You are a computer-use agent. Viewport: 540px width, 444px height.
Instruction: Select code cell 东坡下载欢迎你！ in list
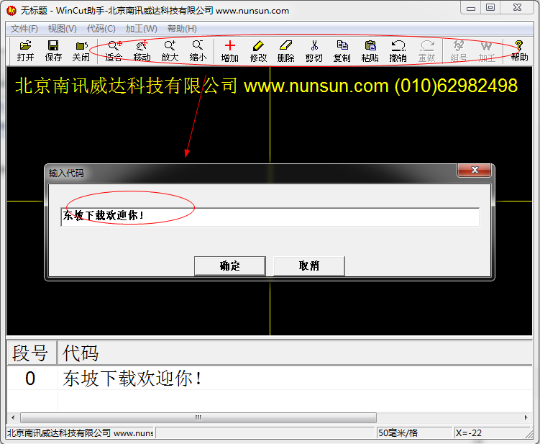pyautogui.click(x=295, y=379)
